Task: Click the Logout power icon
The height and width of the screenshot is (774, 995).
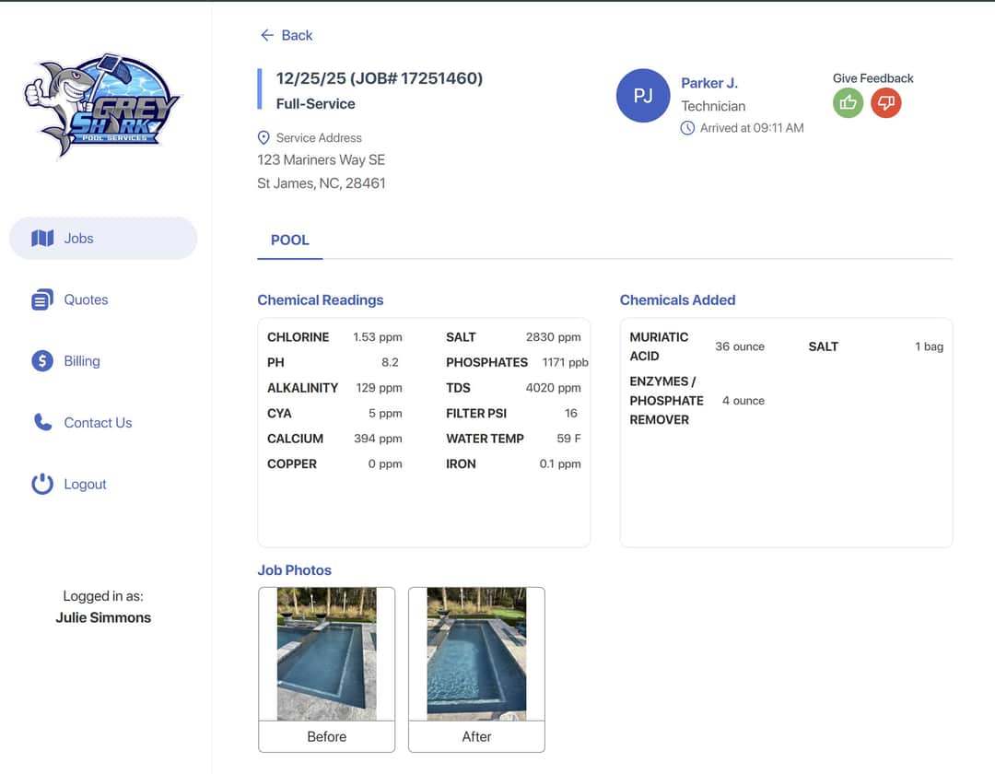Action: click(42, 484)
